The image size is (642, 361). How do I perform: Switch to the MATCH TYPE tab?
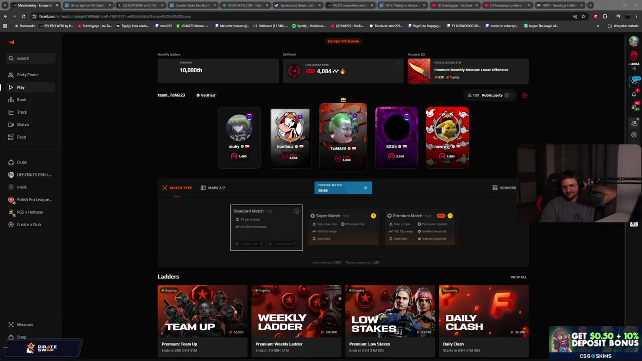coord(177,188)
